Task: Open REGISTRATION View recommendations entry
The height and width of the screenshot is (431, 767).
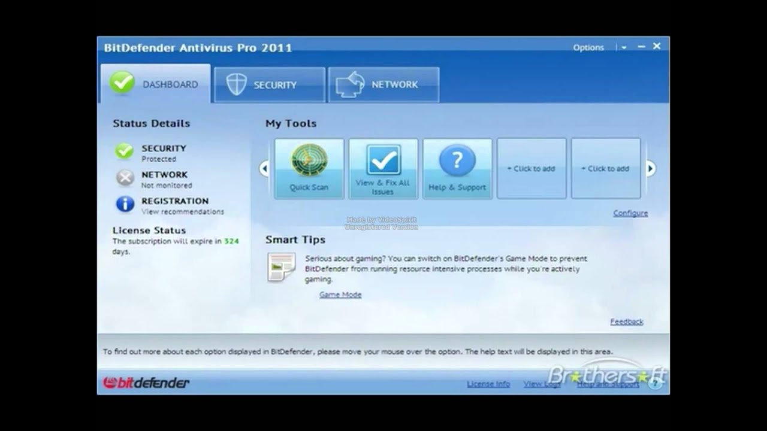Action: [x=182, y=206]
